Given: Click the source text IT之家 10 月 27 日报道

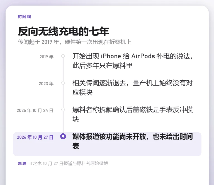Looking at the screenshot, I should [x=69, y=164].
